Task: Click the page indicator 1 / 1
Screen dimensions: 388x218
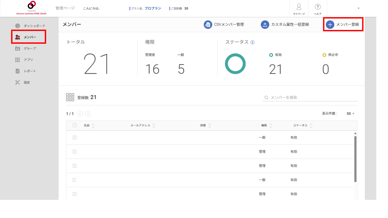Action: [70, 114]
